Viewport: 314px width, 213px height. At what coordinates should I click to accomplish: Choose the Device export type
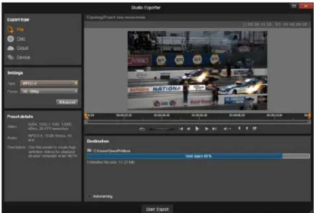click(x=19, y=57)
